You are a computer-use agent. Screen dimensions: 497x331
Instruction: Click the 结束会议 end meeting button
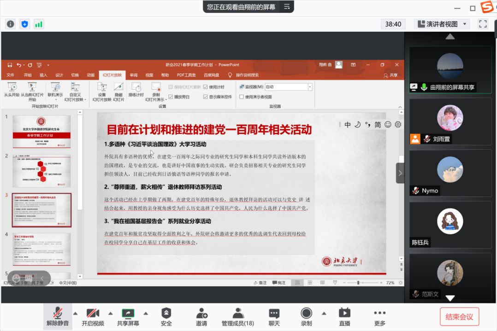459,317
